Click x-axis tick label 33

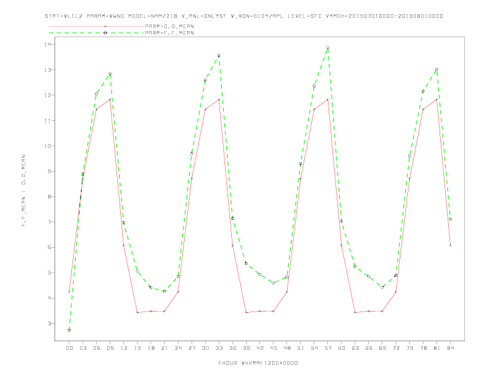pyautogui.click(x=219, y=348)
